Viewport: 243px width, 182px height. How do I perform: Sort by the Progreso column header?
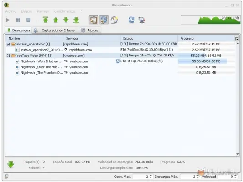click(x=206, y=38)
